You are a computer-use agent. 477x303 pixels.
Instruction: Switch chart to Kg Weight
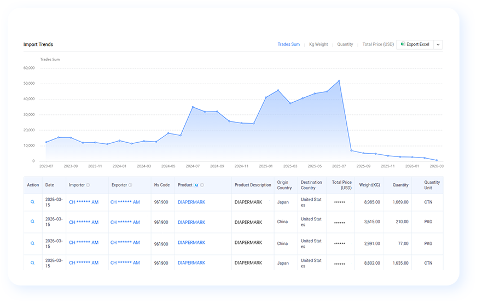tap(318, 44)
